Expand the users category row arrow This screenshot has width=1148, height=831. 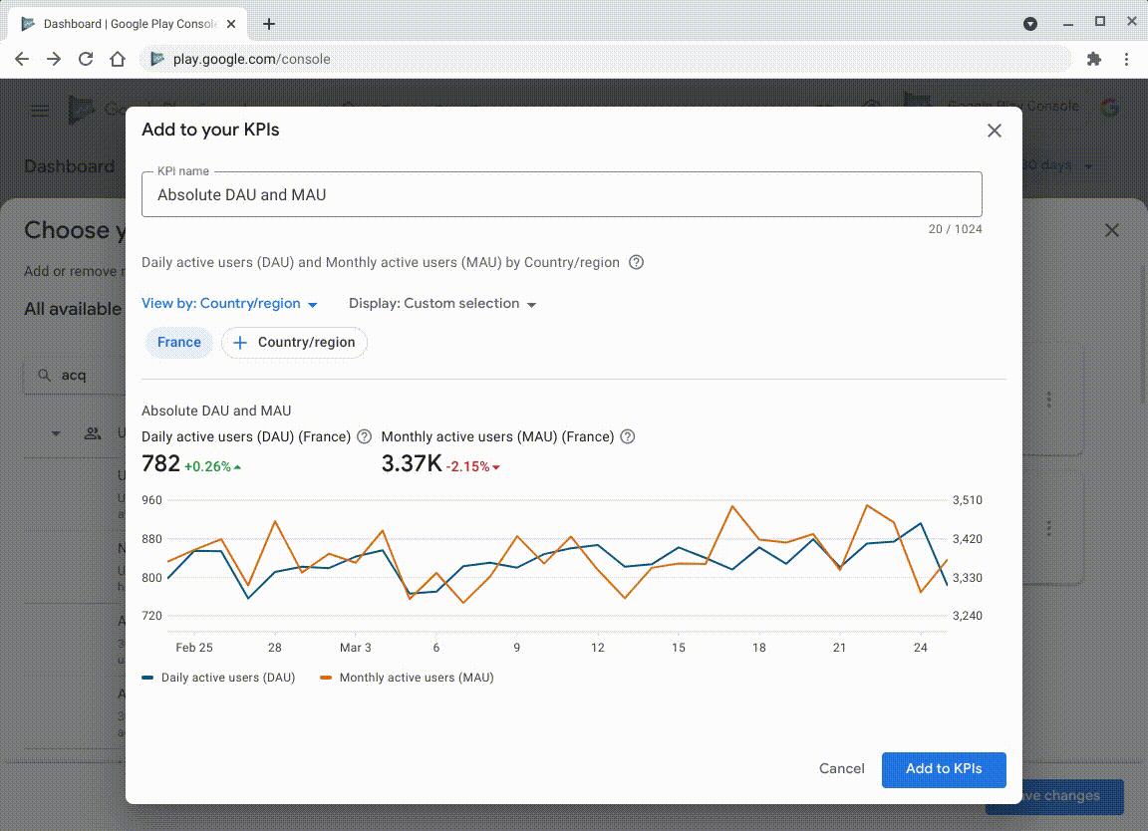click(56, 433)
